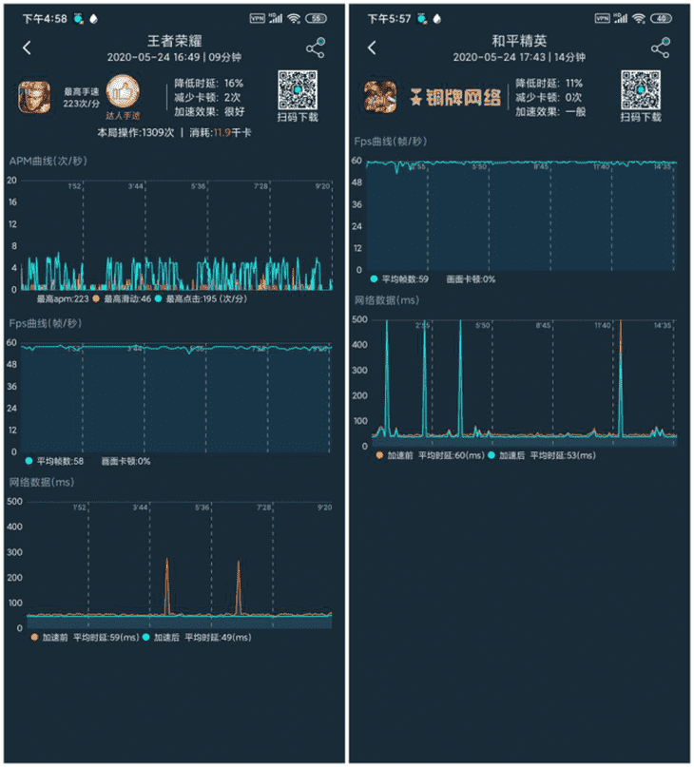Viewport: 694px width, 767px height.
Task: Tap the 11'40 marker on 和平精英 network chart
Action: pyautogui.click(x=603, y=325)
